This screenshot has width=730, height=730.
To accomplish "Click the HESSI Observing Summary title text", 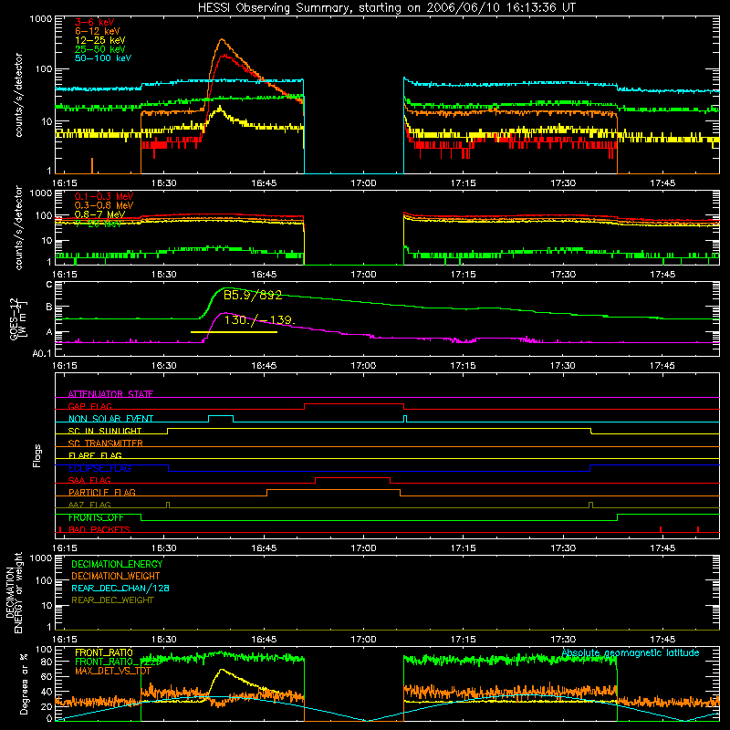I will click(x=387, y=8).
